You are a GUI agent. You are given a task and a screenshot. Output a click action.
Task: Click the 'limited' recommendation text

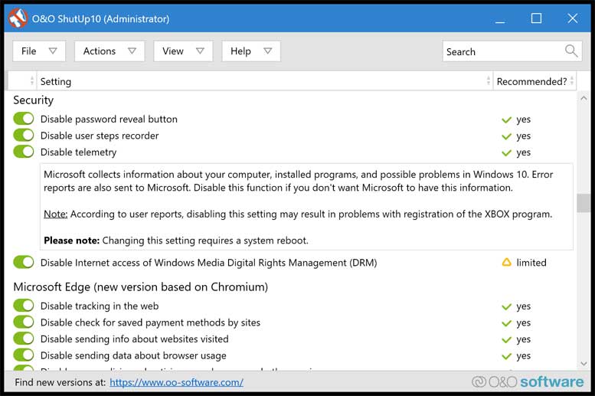[x=531, y=263]
